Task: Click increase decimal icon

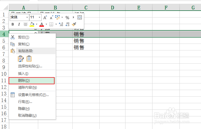Action: [61, 24]
